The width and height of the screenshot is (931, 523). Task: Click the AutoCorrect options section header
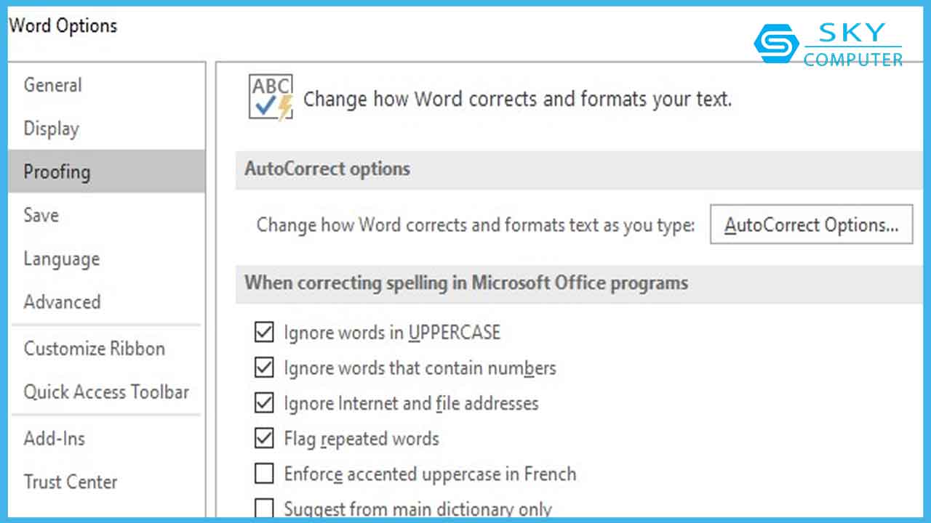579,169
